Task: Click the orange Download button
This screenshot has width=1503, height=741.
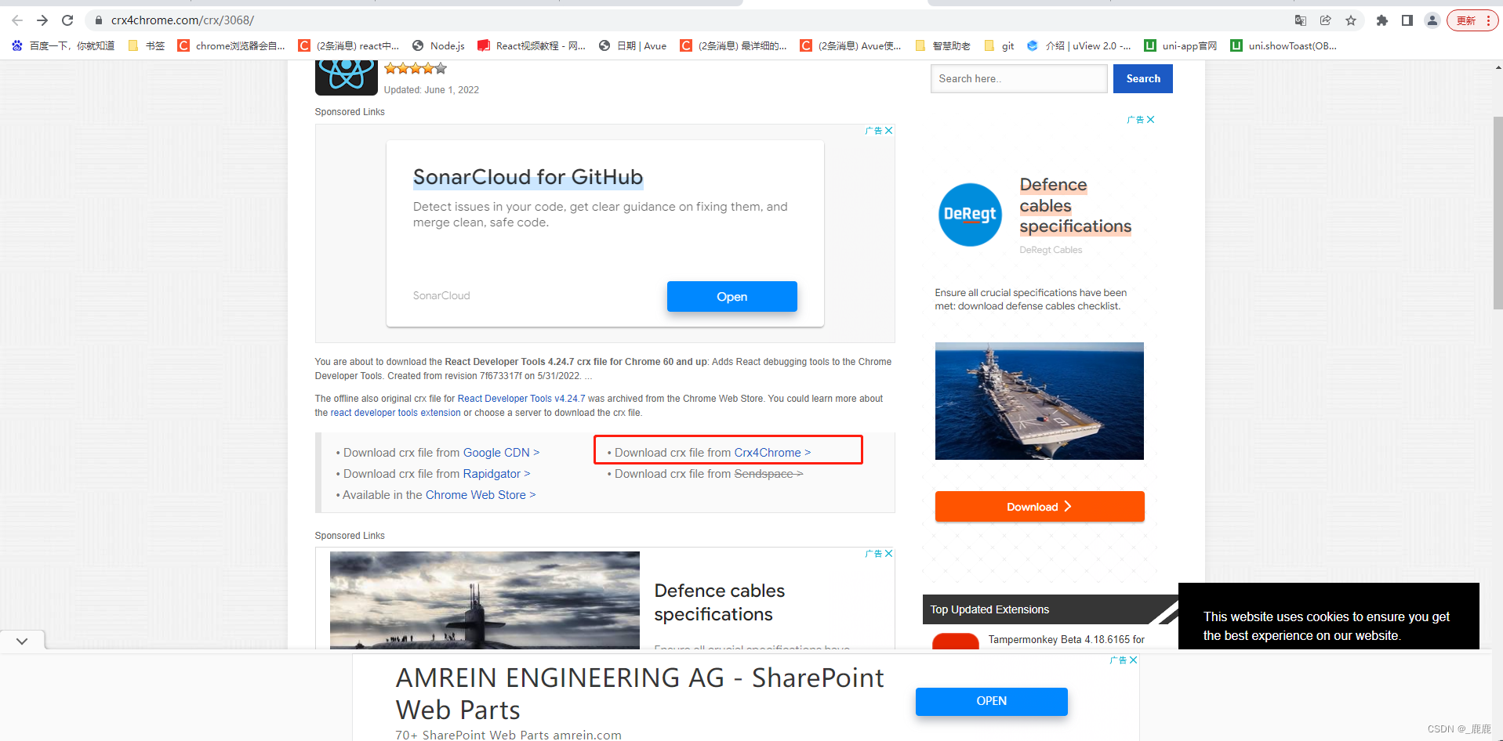Action: coord(1039,507)
